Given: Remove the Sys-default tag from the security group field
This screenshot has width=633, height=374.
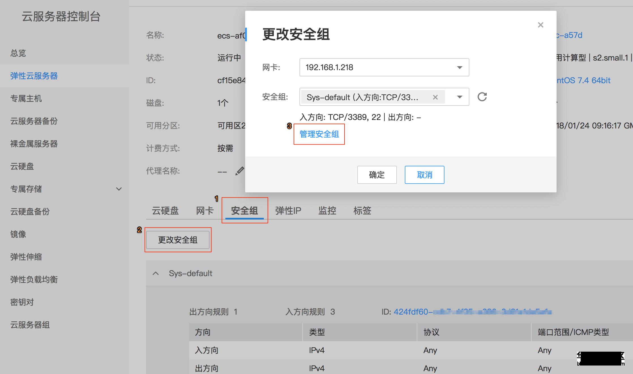Looking at the screenshot, I should point(435,97).
